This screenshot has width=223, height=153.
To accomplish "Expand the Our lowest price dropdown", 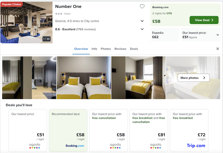I will (x=218, y=35).
